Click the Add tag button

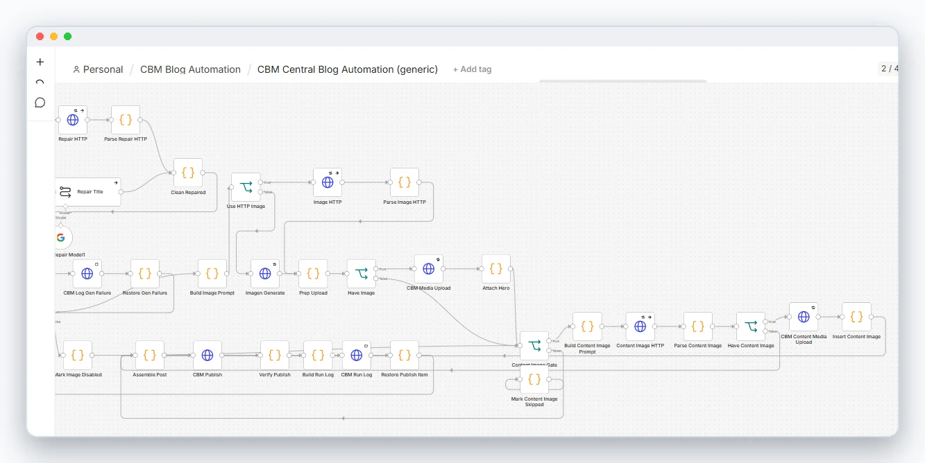473,69
